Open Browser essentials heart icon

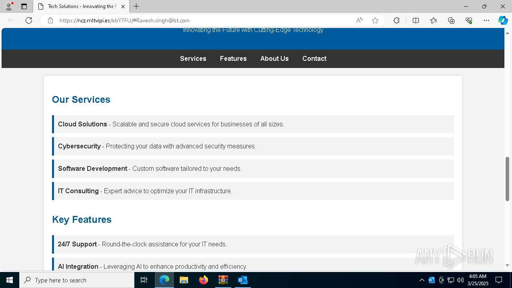469,20
